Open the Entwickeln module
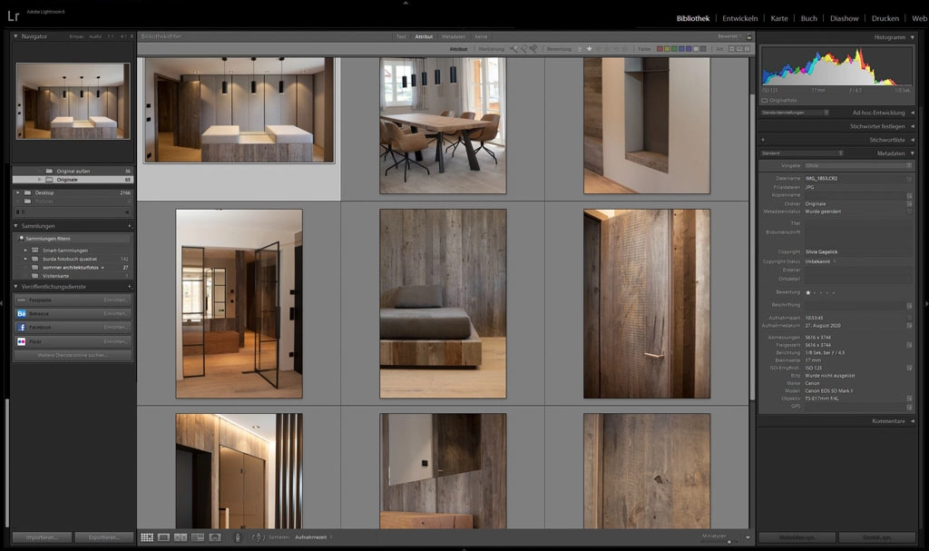This screenshot has height=551, width=929. 740,18
